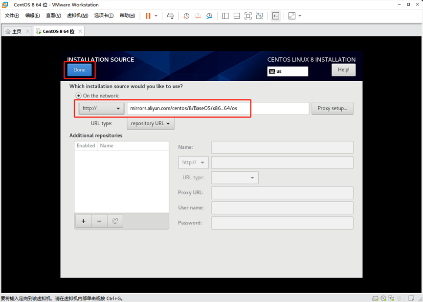
Task: Click the stretch guest display icon
Action: tap(291, 16)
